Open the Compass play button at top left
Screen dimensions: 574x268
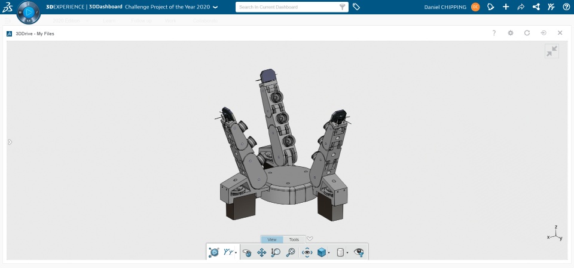point(29,13)
